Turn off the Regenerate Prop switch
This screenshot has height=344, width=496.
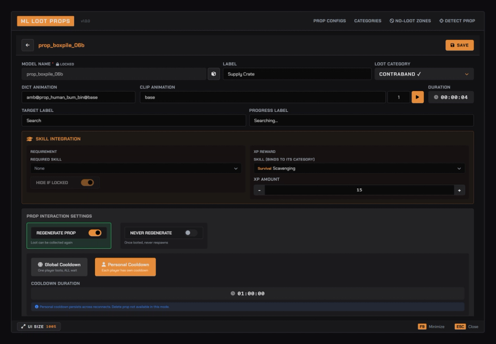click(x=95, y=233)
